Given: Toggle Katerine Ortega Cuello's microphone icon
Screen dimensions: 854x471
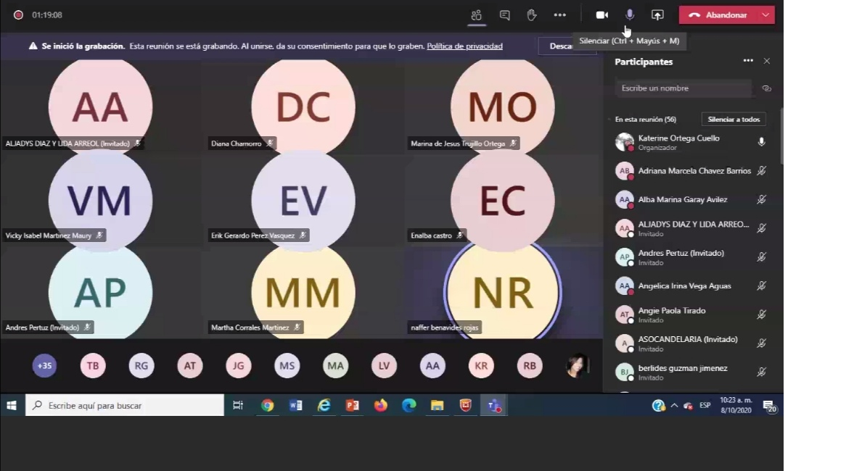Looking at the screenshot, I should point(761,142).
